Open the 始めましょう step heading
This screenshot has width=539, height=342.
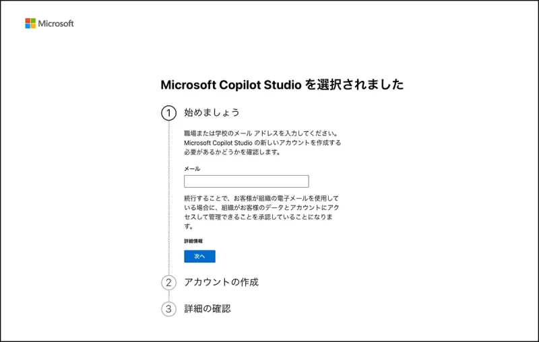(x=212, y=112)
